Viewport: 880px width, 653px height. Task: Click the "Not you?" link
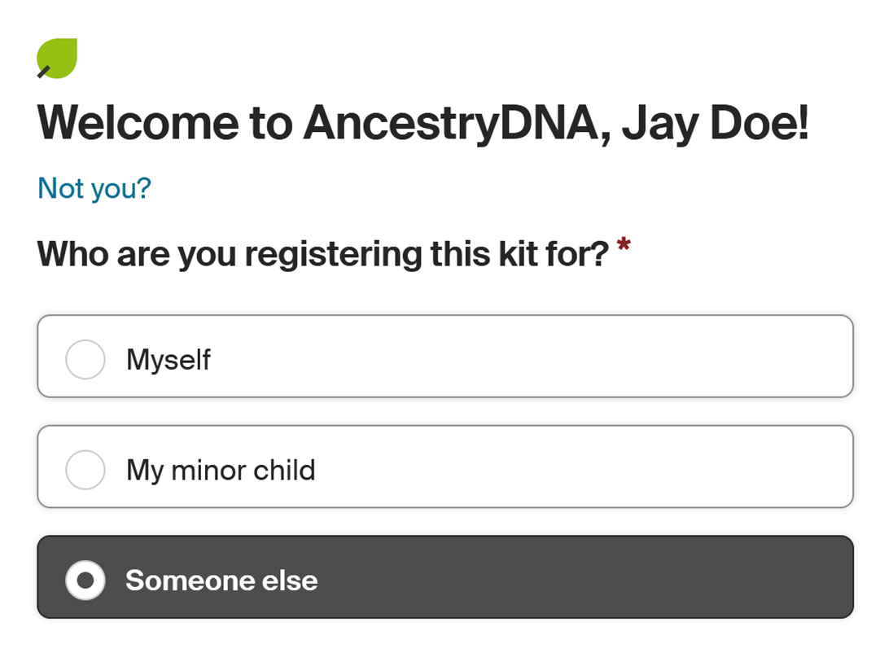tap(94, 188)
